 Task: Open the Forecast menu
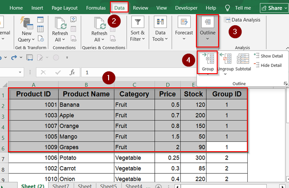(x=184, y=28)
